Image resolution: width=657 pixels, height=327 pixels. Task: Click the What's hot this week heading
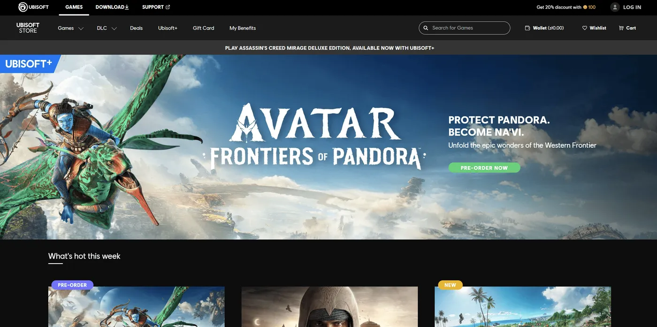[84, 256]
